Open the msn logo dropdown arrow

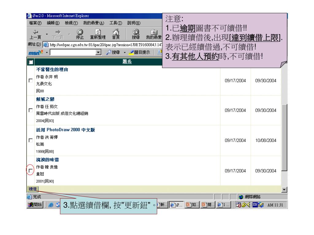coord(47,53)
